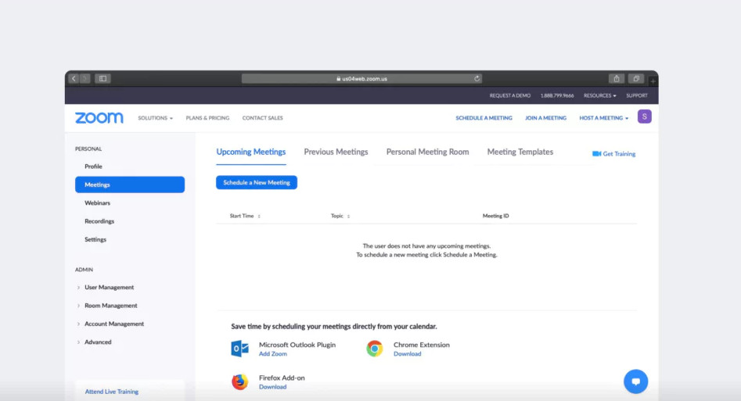
Task: Select Profile in the sidebar
Action: tap(94, 166)
